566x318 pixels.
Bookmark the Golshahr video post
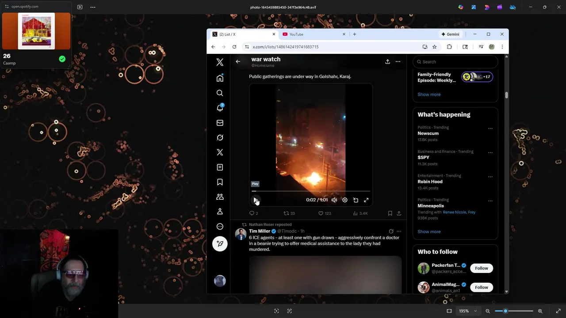click(390, 213)
